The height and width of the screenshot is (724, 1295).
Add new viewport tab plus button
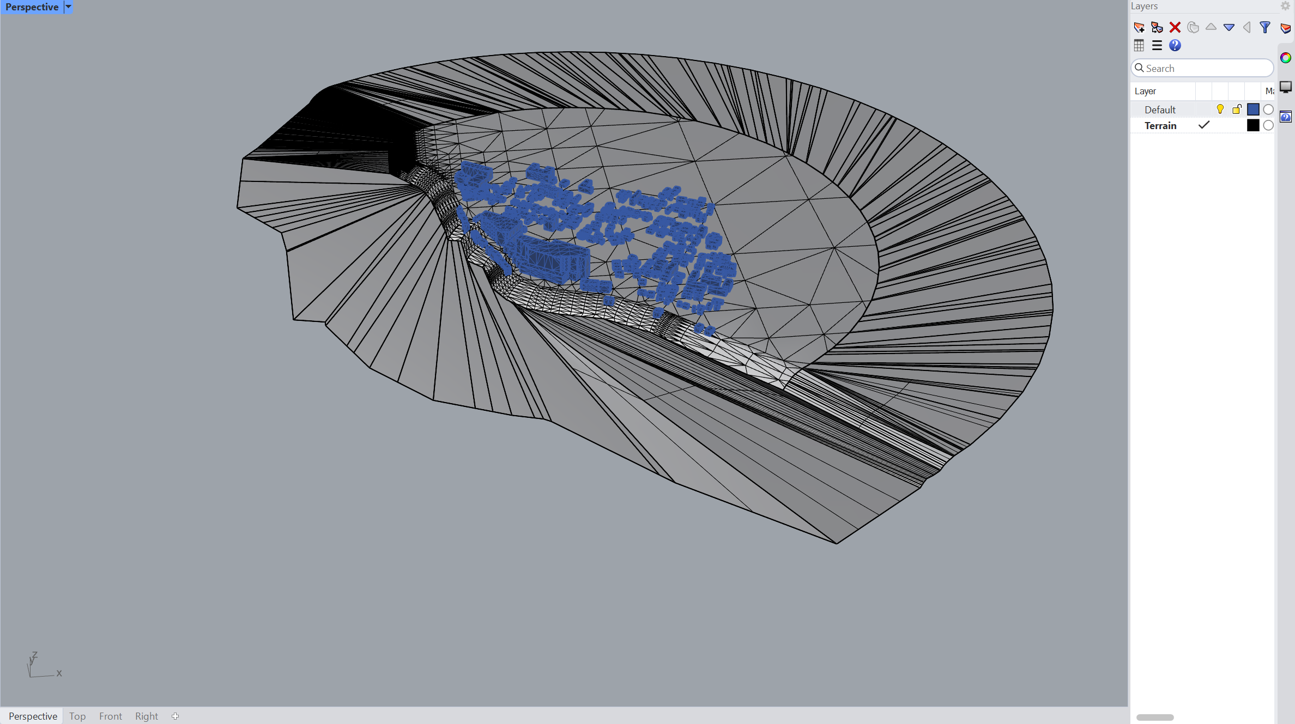(175, 716)
